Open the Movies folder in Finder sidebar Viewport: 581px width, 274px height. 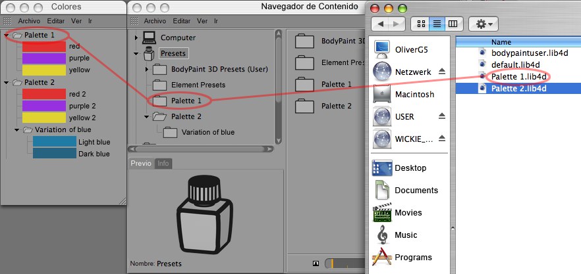(383, 213)
